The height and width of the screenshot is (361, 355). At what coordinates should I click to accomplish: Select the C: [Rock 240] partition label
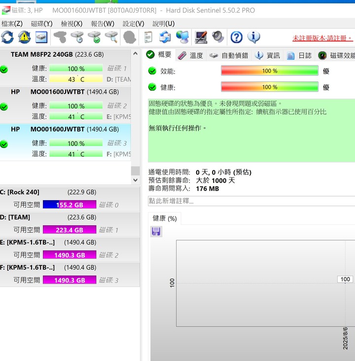click(20, 192)
